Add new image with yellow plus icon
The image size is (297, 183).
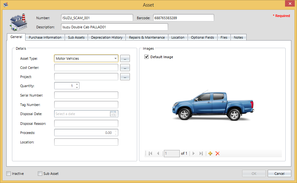coord(210,153)
